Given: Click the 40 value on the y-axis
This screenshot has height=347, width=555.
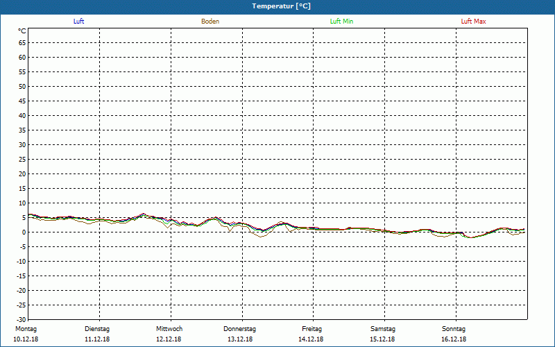Looking at the screenshot, I should (x=22, y=116).
